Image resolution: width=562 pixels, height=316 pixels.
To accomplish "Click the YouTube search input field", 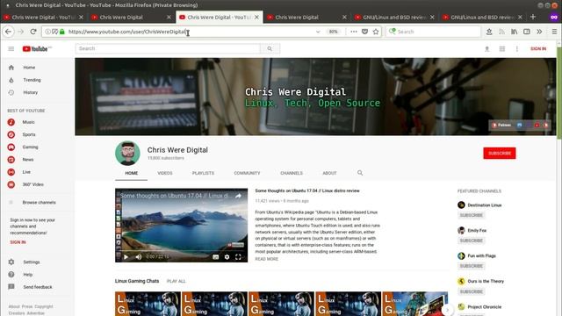I will point(168,48).
